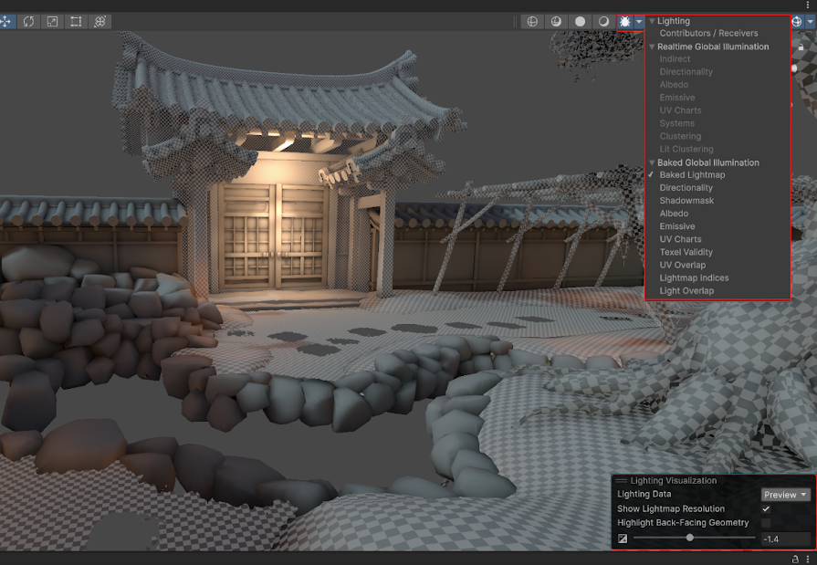Choose the Light Overlap menu entry

[686, 290]
